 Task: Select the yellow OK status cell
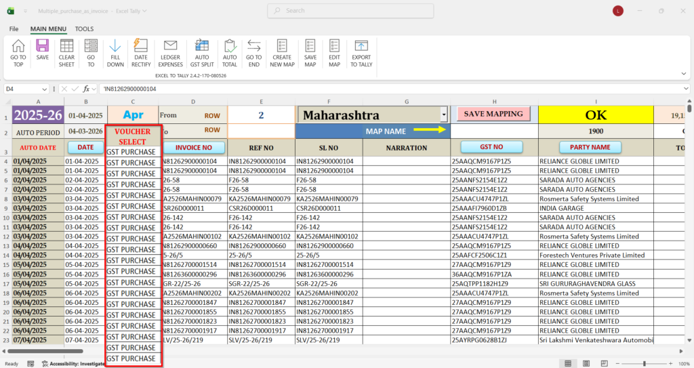click(x=596, y=115)
